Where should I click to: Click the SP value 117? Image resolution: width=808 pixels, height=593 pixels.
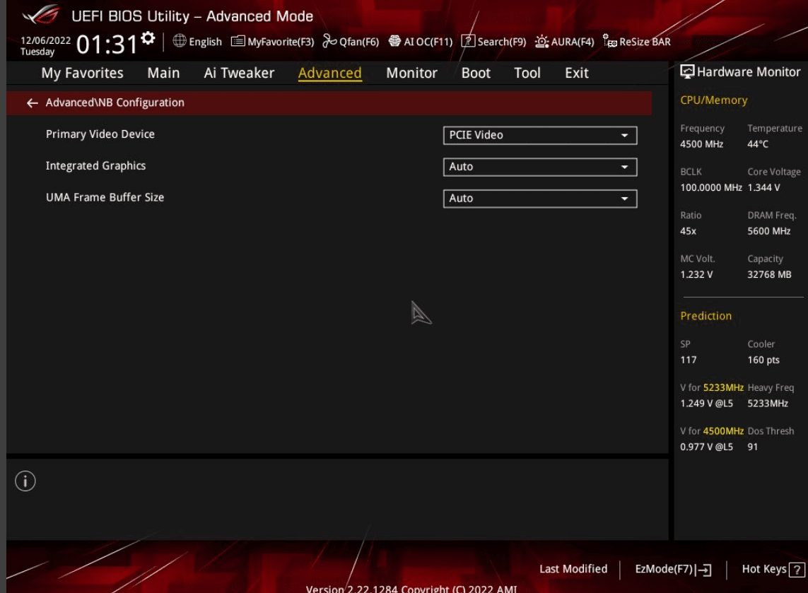coord(689,360)
